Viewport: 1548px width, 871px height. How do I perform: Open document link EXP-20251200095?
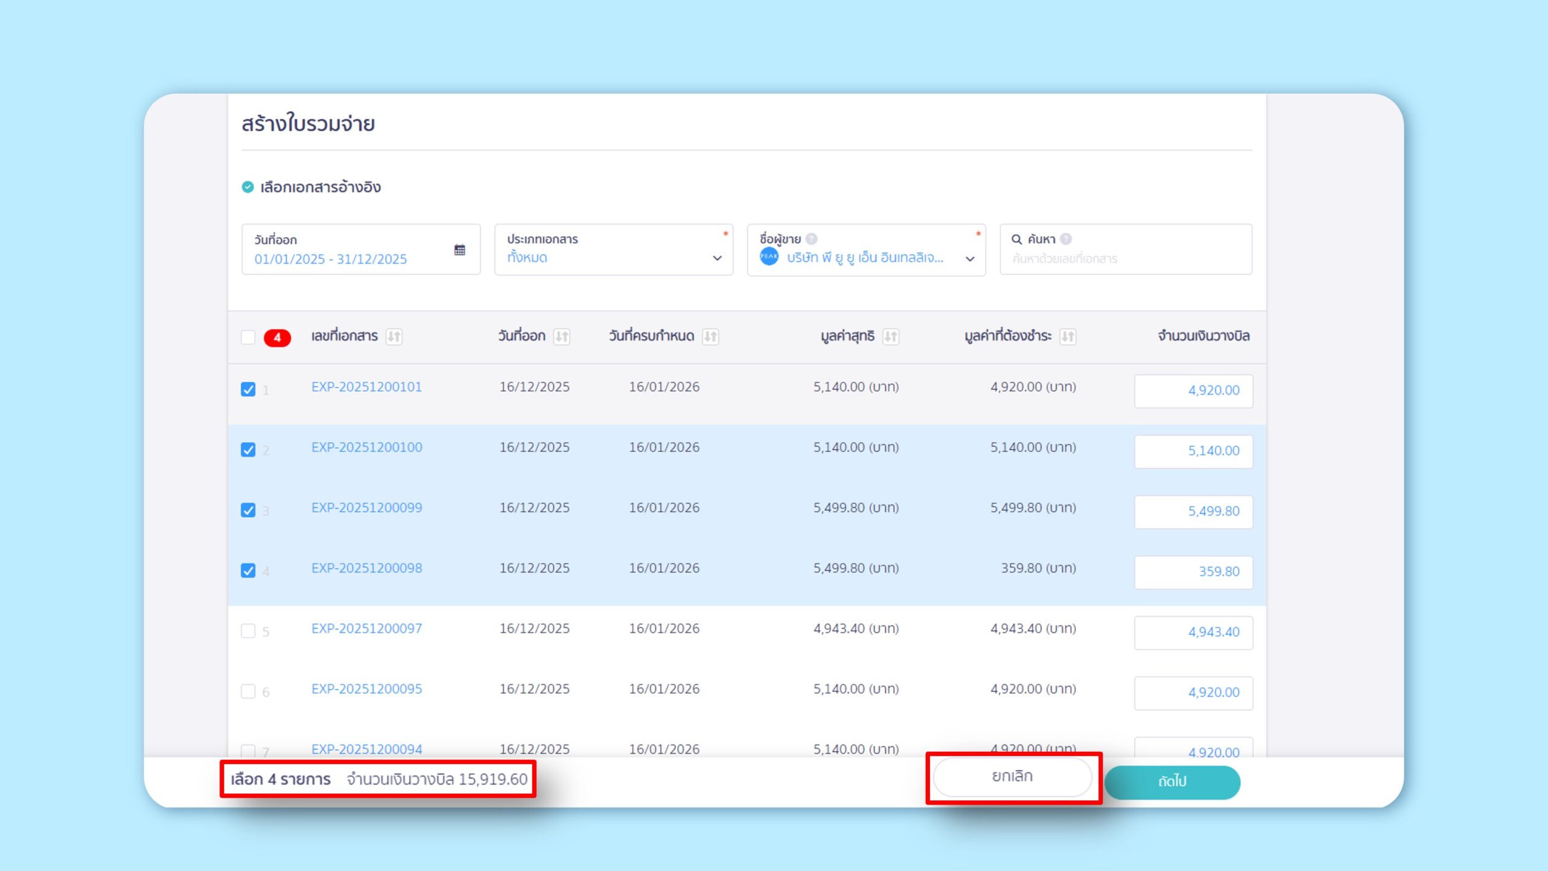[366, 688]
